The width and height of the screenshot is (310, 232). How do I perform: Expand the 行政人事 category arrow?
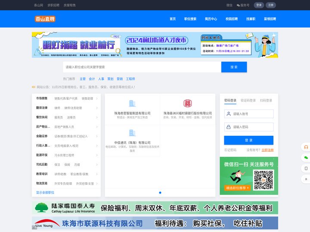click(97, 146)
